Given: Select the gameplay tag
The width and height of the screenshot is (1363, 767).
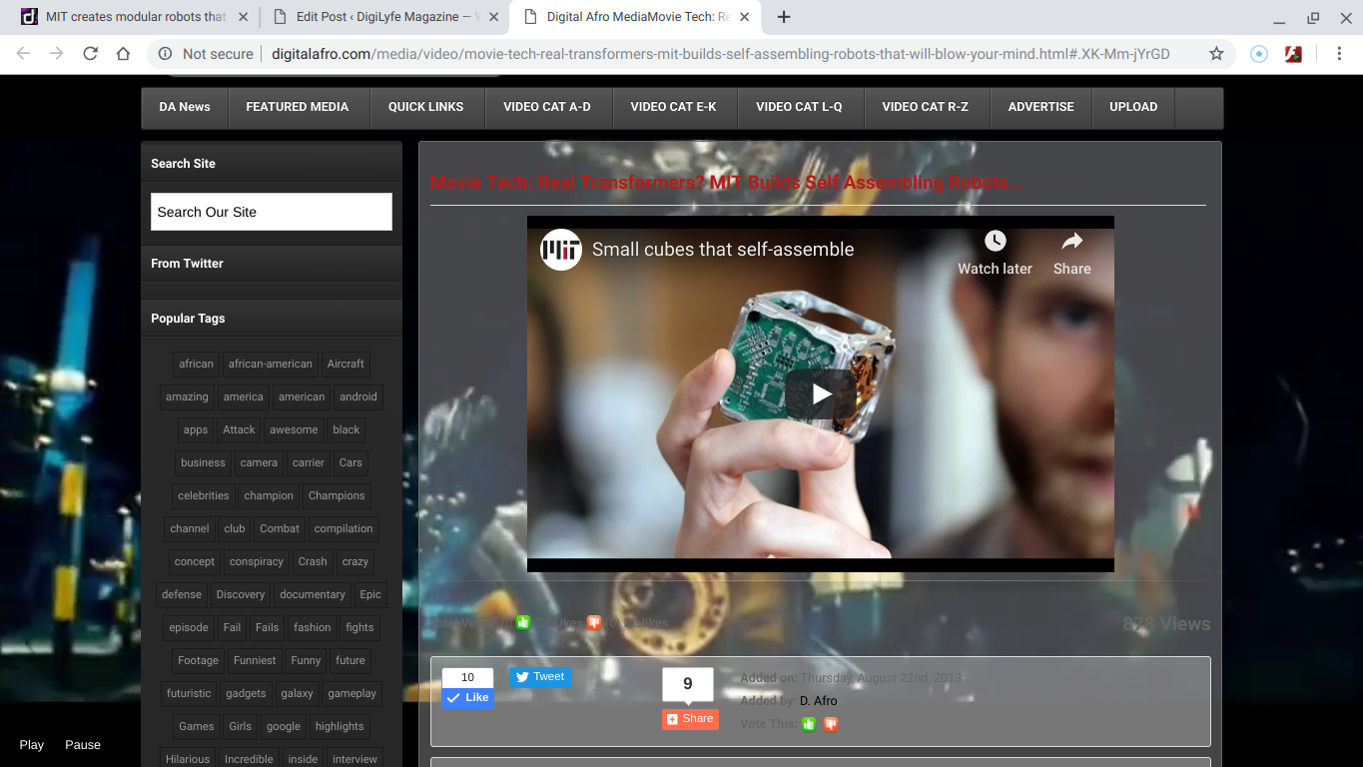Looking at the screenshot, I should [x=352, y=693].
